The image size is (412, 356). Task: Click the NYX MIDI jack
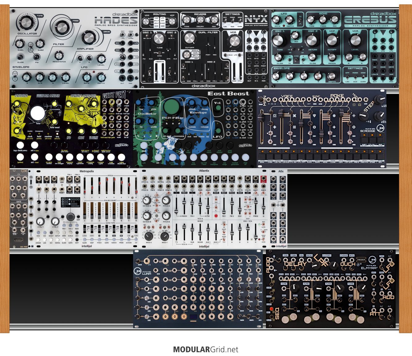coord(263,78)
